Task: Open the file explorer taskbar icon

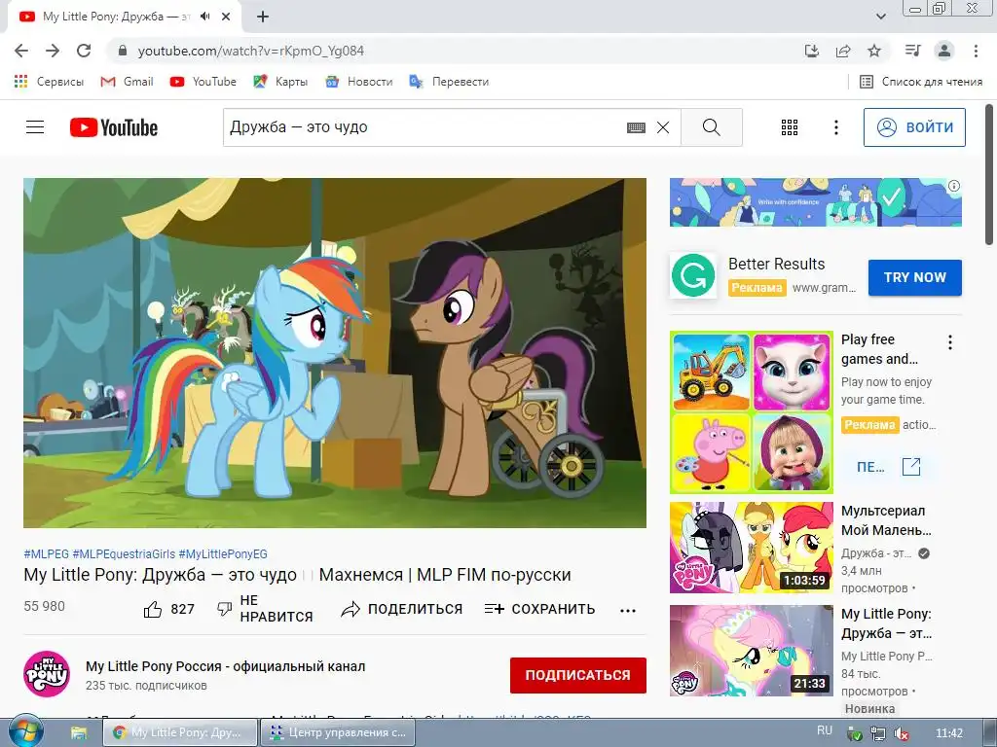Action: pos(79,733)
